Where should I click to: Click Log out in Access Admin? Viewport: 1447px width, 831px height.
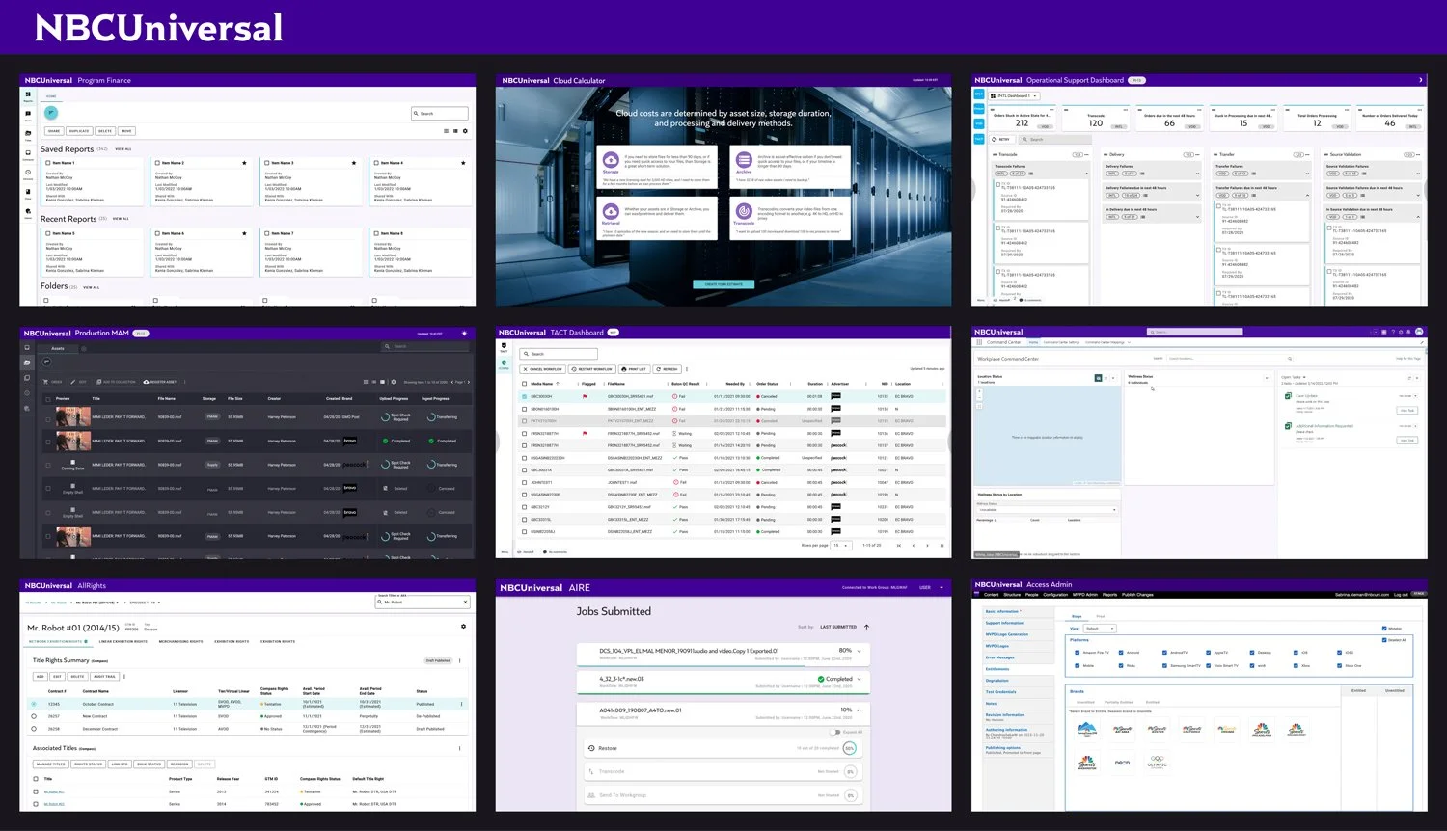click(x=1401, y=595)
